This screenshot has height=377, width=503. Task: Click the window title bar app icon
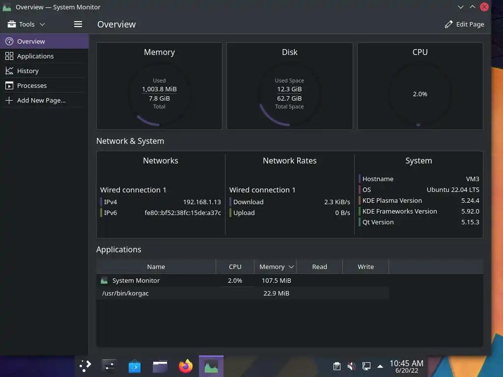click(x=7, y=7)
